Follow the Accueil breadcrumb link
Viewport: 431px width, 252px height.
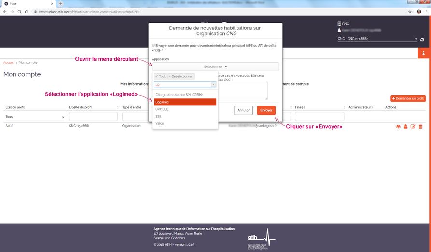point(9,63)
